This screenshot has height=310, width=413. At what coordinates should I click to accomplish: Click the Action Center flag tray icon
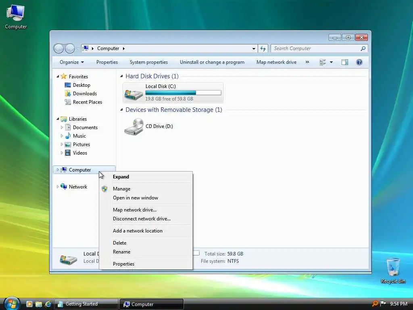(383, 304)
